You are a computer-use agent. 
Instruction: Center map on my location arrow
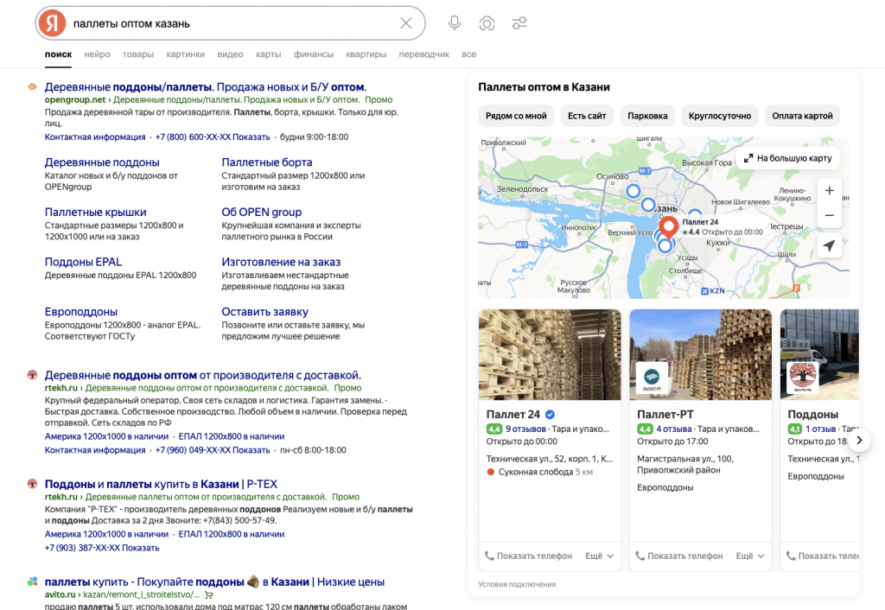(x=829, y=246)
